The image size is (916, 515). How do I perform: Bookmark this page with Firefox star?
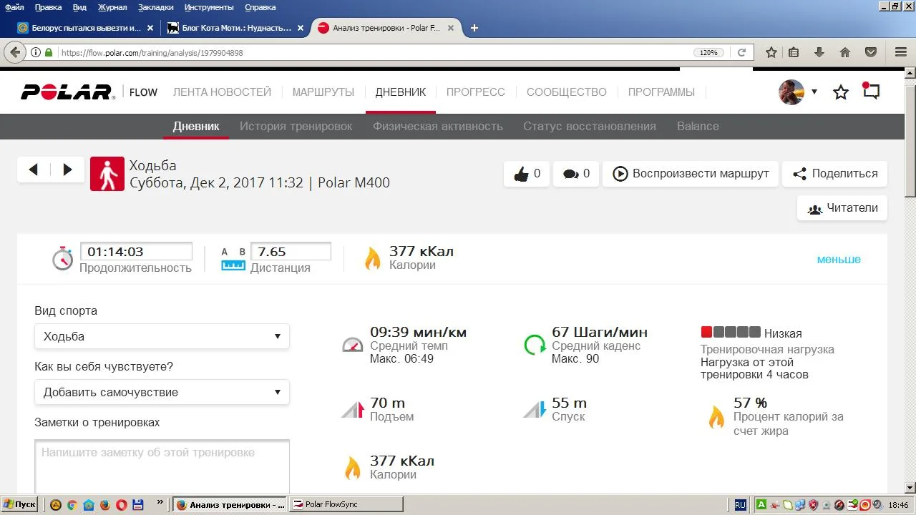[771, 52]
